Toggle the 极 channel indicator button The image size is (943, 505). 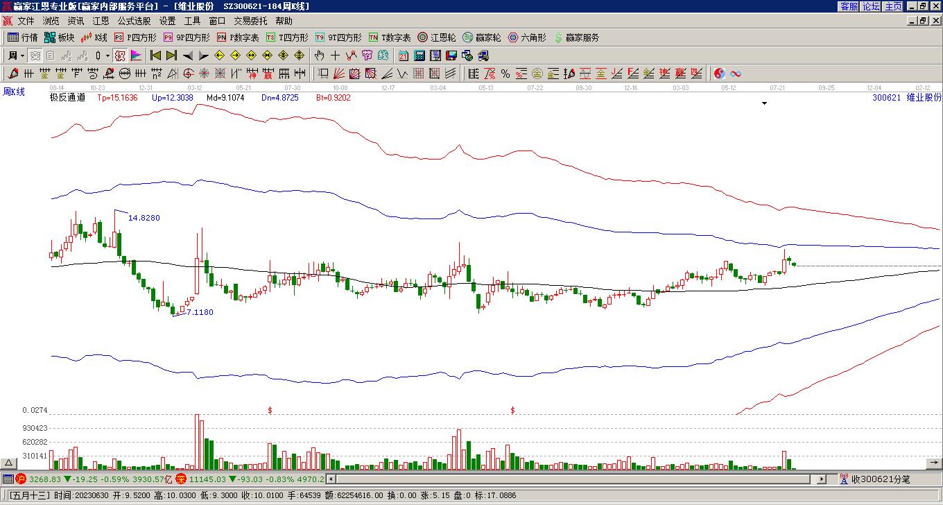tap(120, 55)
